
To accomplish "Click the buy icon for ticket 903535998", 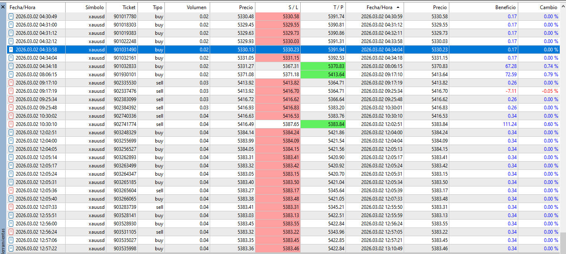I will (x=11, y=249).
